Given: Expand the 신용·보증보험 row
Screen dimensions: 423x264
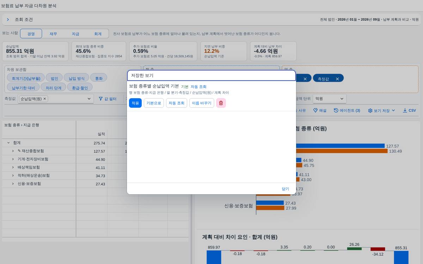Looking at the screenshot, I should [x=13, y=184].
